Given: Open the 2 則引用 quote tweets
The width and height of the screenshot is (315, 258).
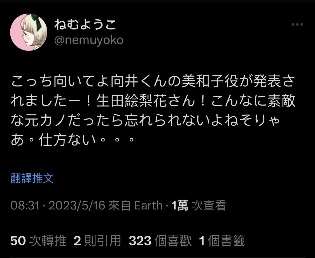Looking at the screenshot, I should tap(97, 241).
